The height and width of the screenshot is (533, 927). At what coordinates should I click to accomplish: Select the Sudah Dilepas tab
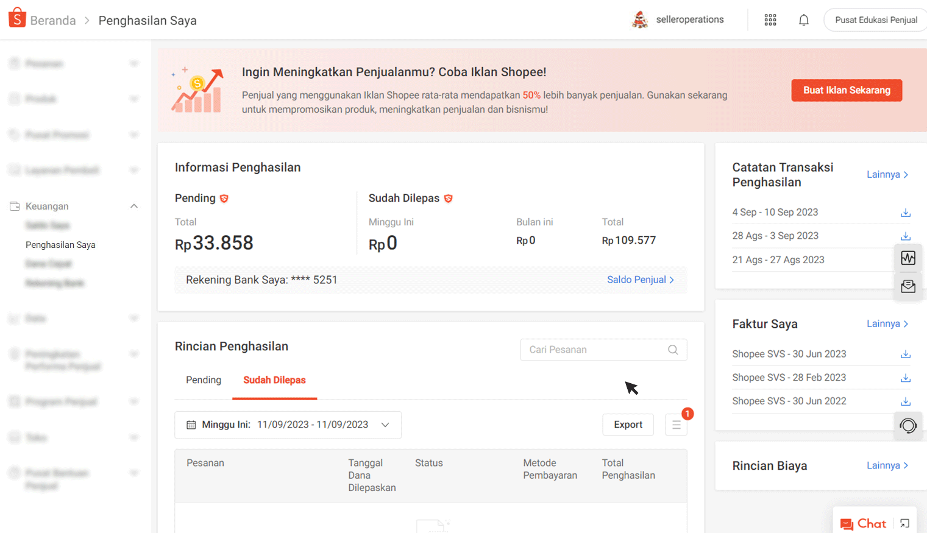click(x=274, y=380)
